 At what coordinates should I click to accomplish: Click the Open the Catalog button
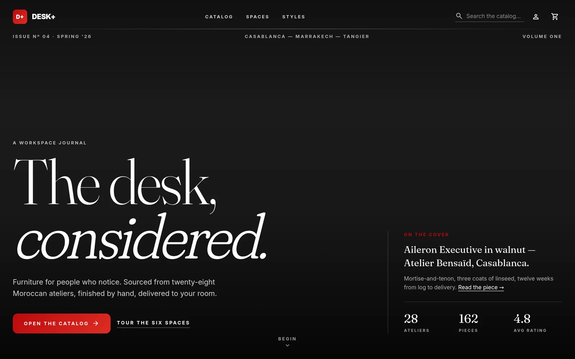61,323
